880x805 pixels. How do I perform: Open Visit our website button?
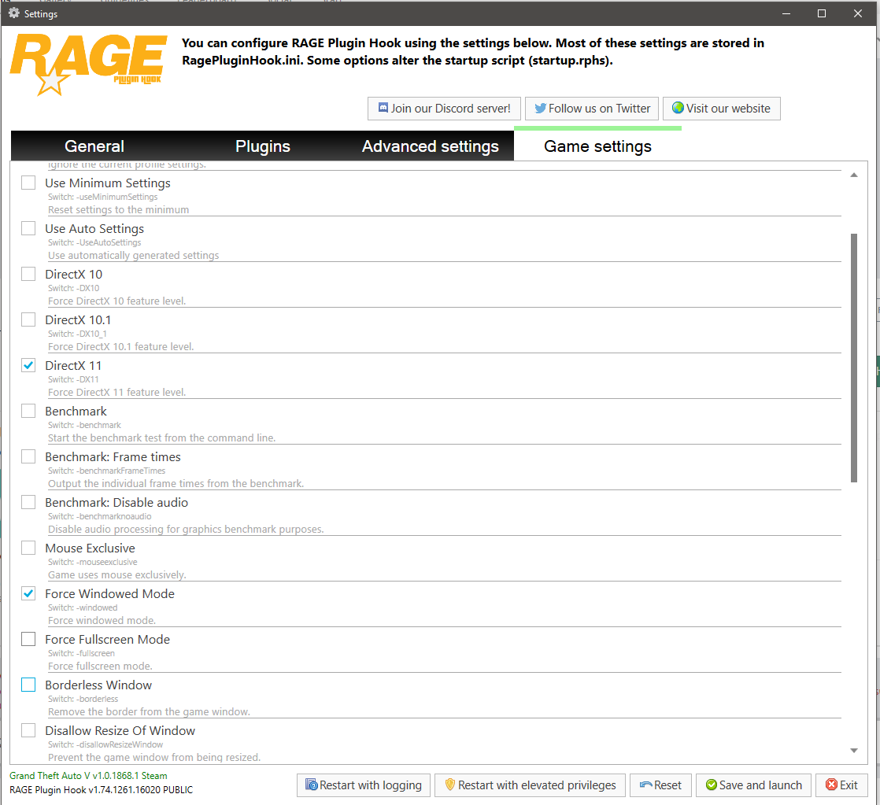coord(721,109)
